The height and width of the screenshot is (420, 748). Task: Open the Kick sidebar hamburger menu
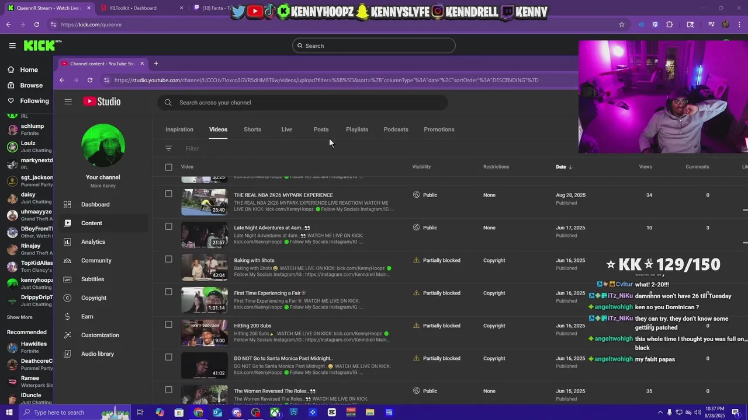(x=12, y=45)
